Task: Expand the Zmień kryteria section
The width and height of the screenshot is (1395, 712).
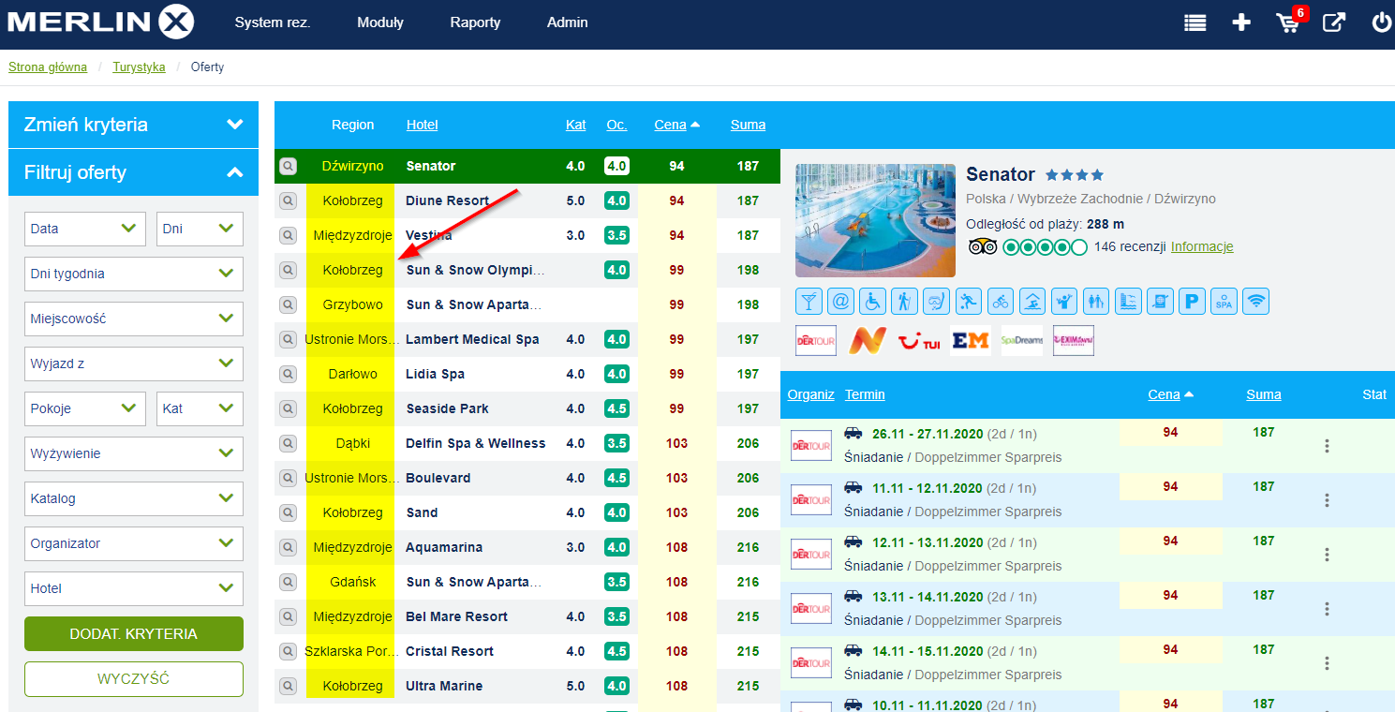Action: [x=133, y=125]
